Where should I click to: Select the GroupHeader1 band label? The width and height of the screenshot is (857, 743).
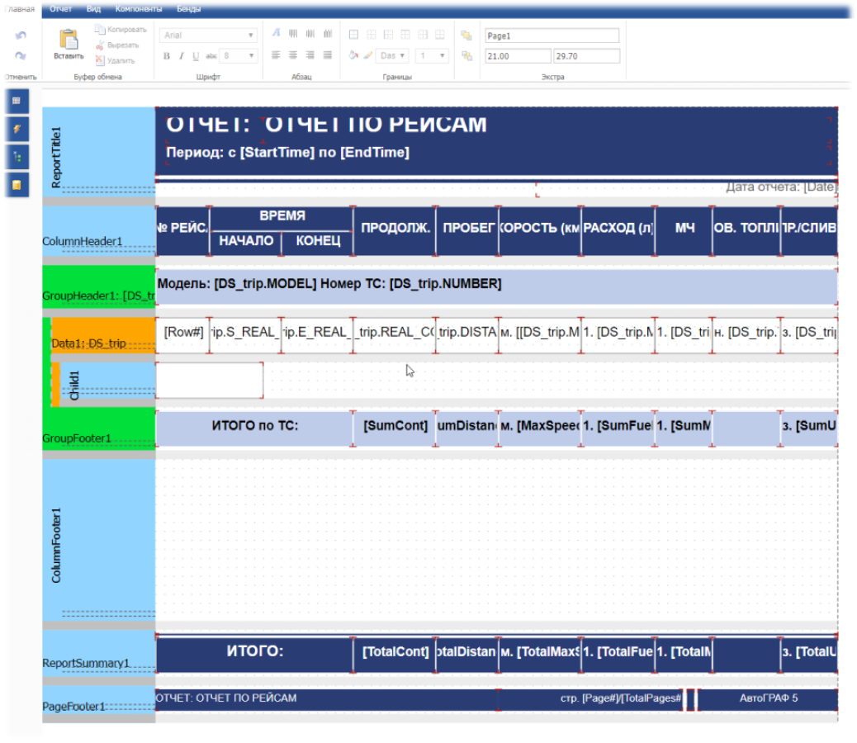[99, 296]
